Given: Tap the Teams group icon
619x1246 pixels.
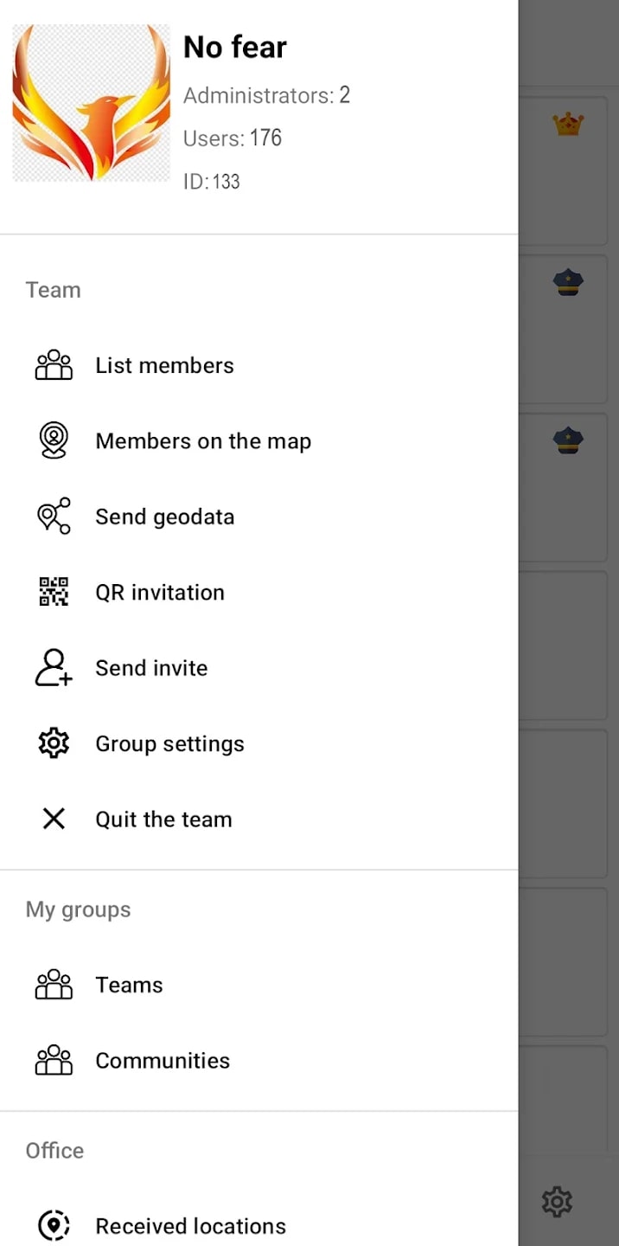Looking at the screenshot, I should 54,985.
